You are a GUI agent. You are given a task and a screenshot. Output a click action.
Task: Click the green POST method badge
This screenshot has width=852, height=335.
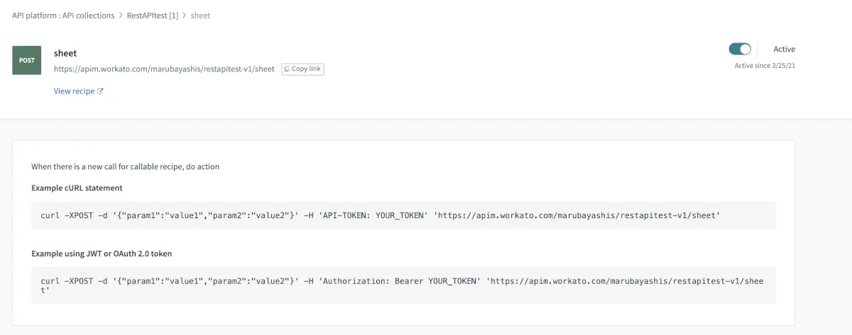click(27, 61)
